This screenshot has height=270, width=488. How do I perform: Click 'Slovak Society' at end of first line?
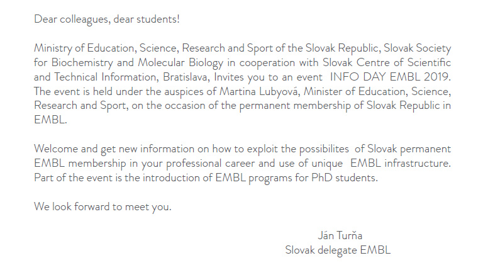[x=417, y=48]
